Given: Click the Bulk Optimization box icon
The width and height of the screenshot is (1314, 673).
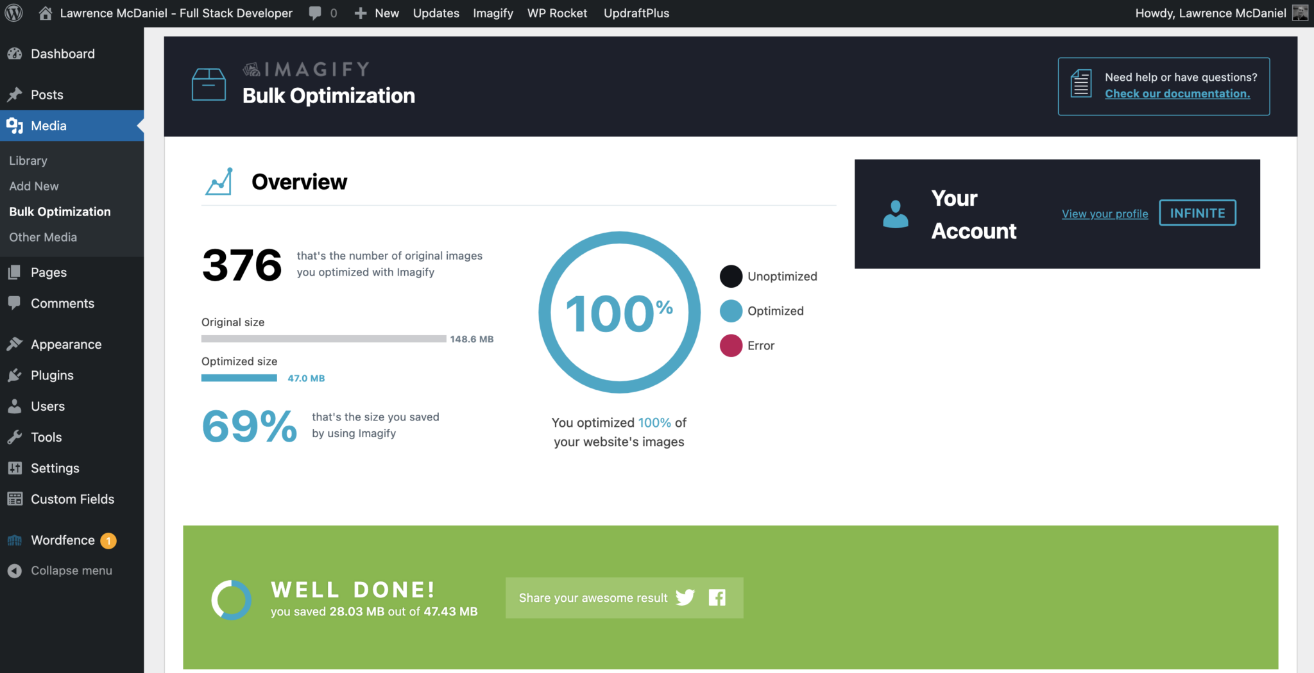Looking at the screenshot, I should [x=209, y=85].
